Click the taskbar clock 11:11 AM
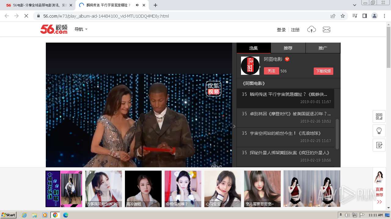391x219 pixels. [375, 215]
